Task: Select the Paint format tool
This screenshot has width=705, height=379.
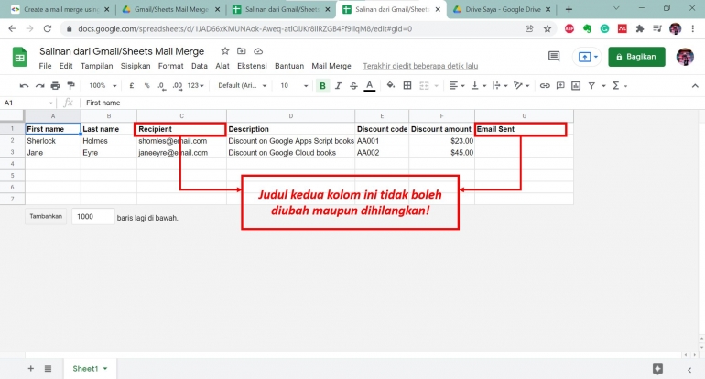Action: pos(70,85)
